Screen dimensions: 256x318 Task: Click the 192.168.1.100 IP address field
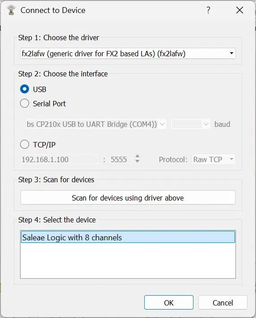click(x=59, y=159)
